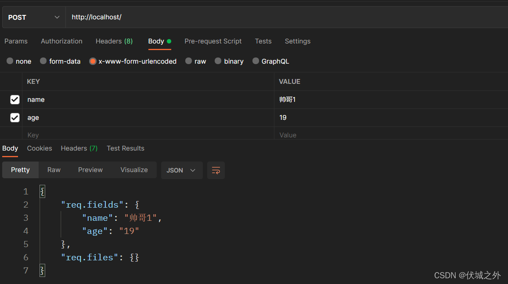The width and height of the screenshot is (508, 284).
Task: Open the JSON format dropdown
Action: click(181, 170)
